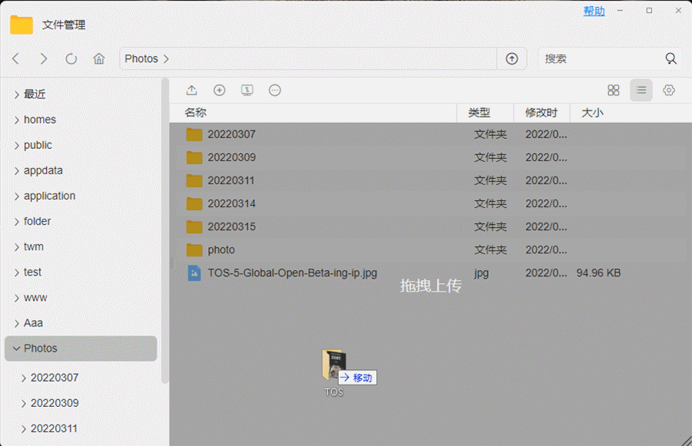Select the 20220315 folder icon in list
The image size is (692, 446).
pos(194,226)
